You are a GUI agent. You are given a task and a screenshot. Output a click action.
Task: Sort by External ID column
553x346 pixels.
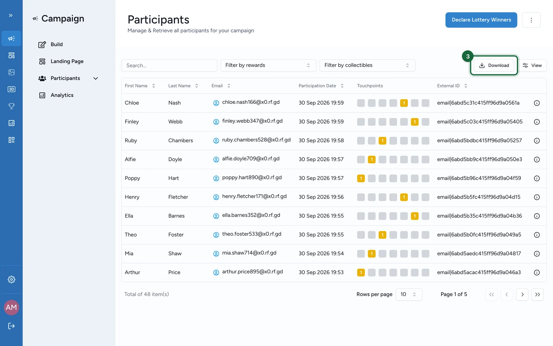pos(452,86)
